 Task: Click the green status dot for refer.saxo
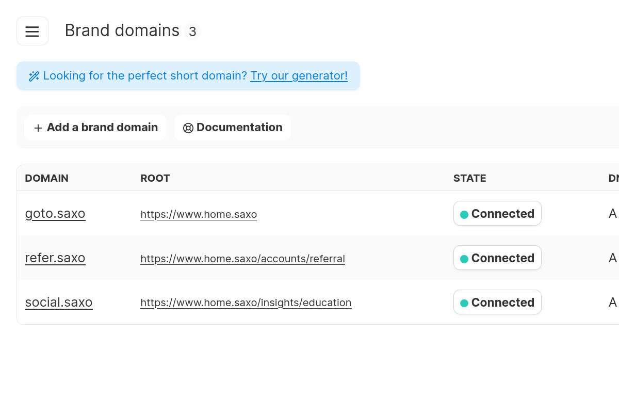tap(464, 259)
